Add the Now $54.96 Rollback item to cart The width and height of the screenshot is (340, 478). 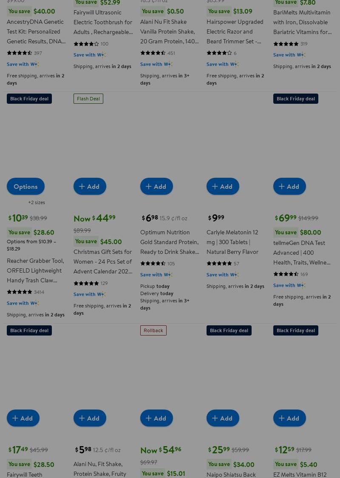[x=156, y=418]
